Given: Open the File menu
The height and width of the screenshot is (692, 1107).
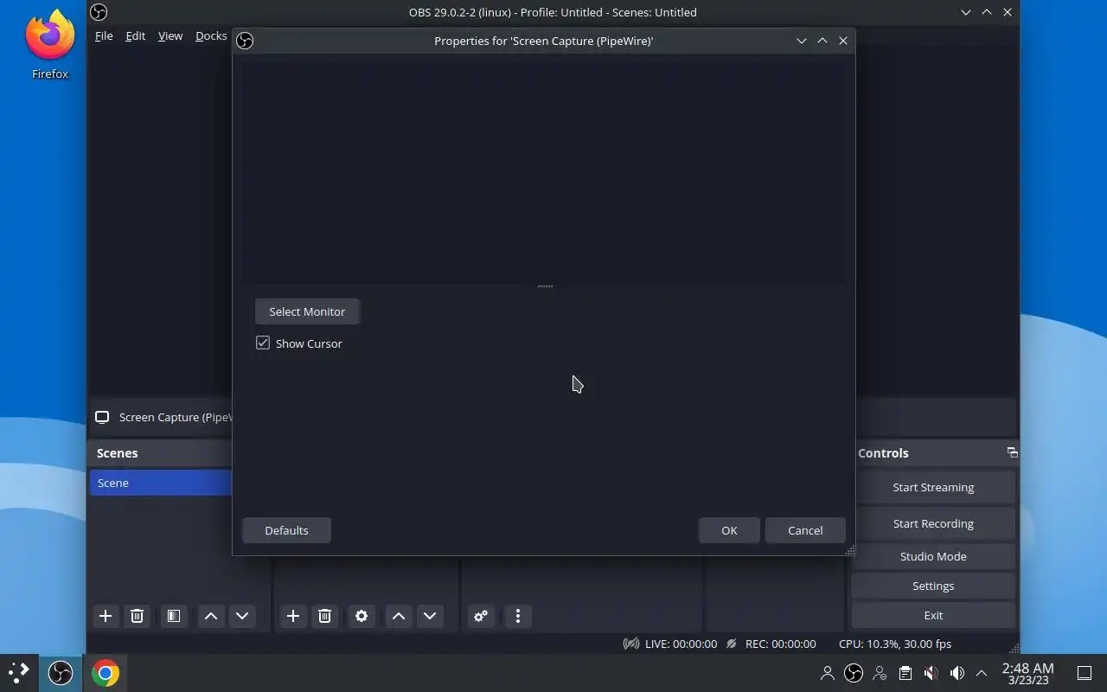Looking at the screenshot, I should [x=104, y=35].
